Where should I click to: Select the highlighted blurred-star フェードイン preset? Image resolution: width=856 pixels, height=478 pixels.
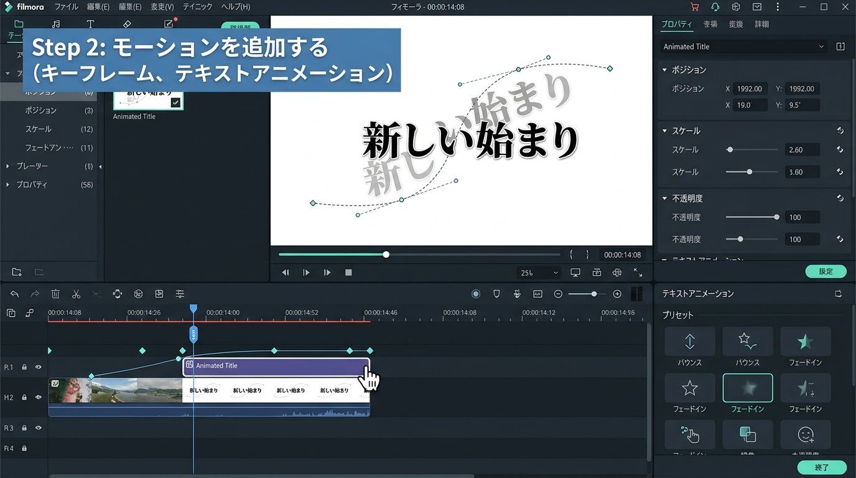(x=747, y=388)
